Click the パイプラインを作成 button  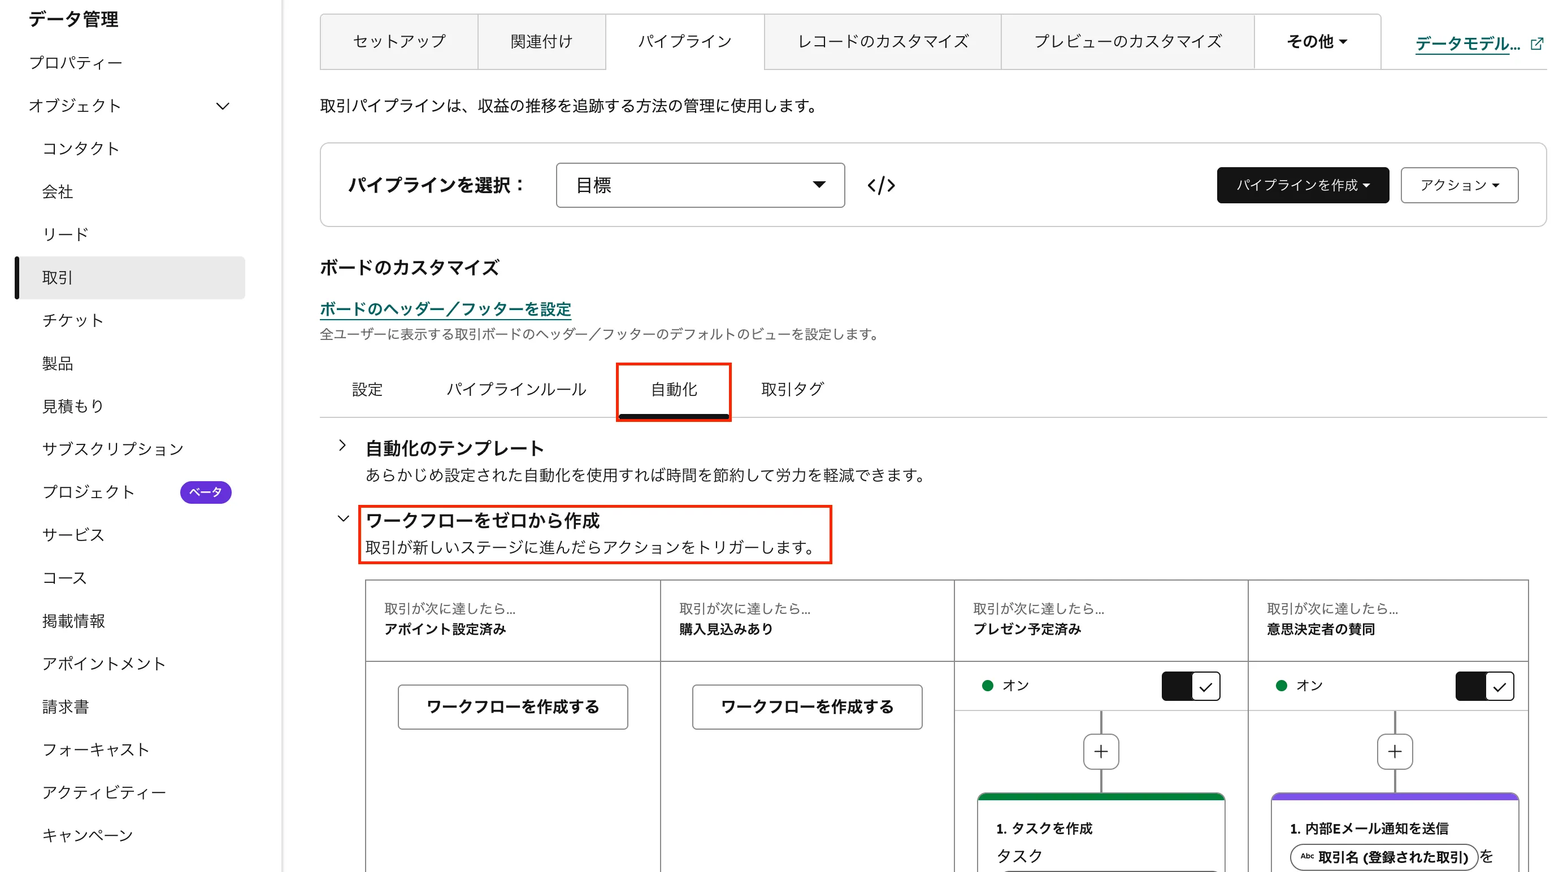(1302, 186)
